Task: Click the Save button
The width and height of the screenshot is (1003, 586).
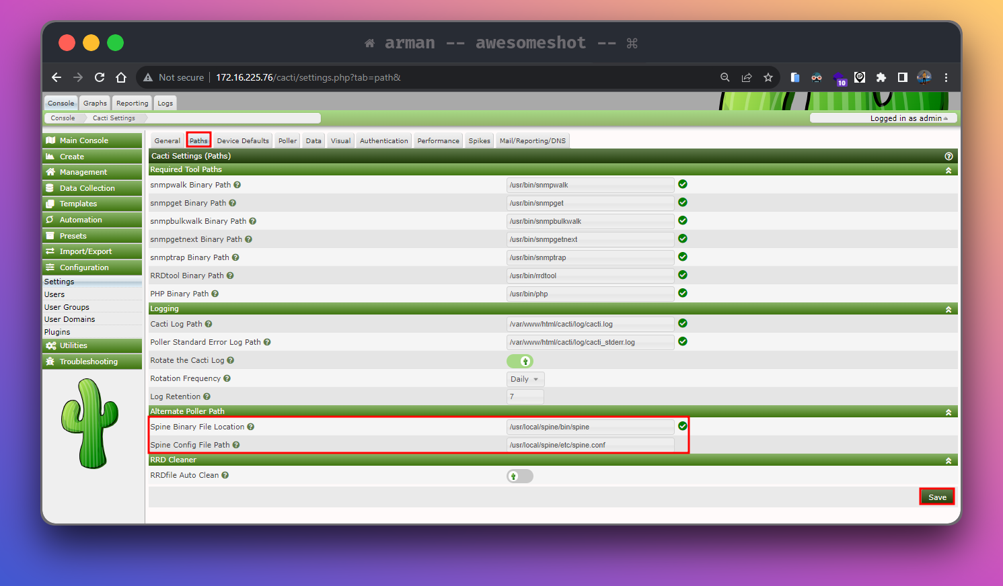Action: (936, 497)
